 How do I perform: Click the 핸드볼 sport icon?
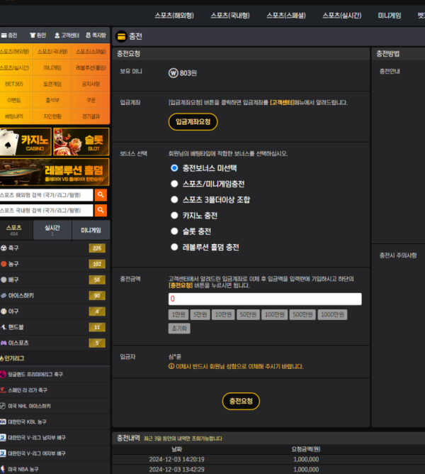4,327
